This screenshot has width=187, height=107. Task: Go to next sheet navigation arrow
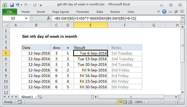(12, 97)
